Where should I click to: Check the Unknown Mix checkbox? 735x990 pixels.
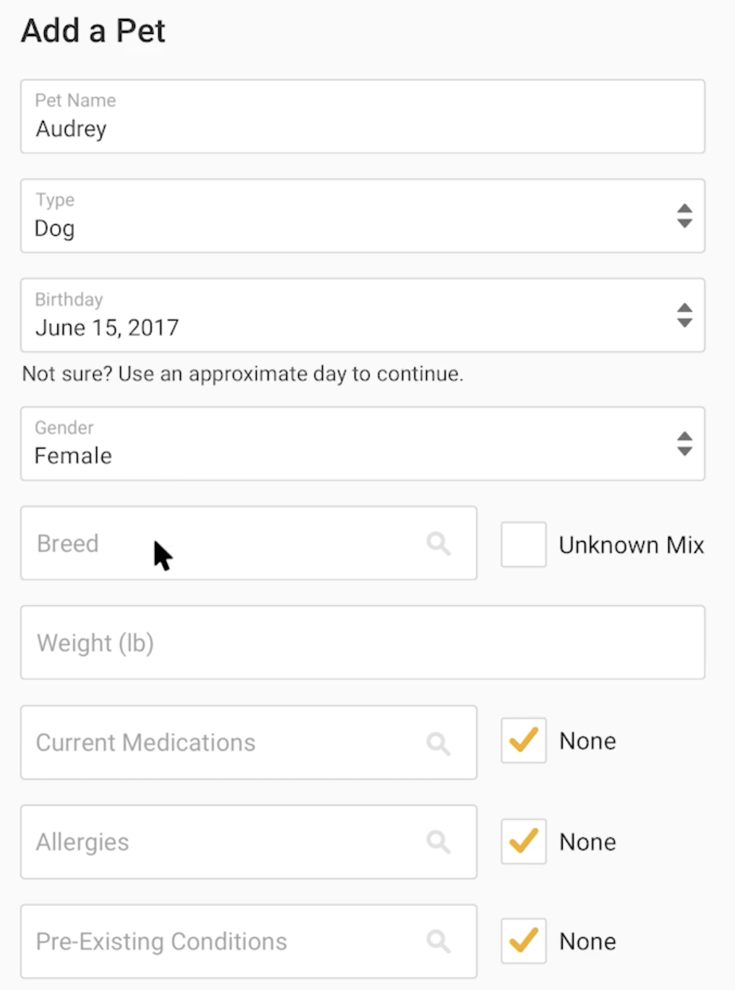coord(523,544)
